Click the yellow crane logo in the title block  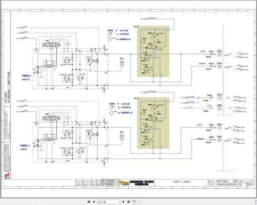click(x=124, y=183)
